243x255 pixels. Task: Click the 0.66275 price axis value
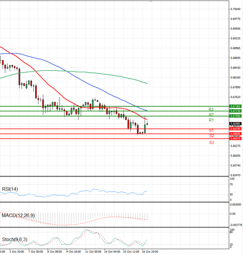point(235,146)
